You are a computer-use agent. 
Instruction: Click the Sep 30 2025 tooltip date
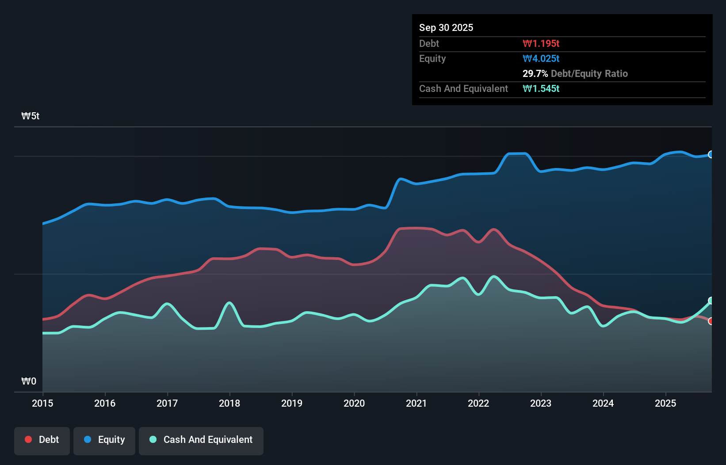[446, 27]
